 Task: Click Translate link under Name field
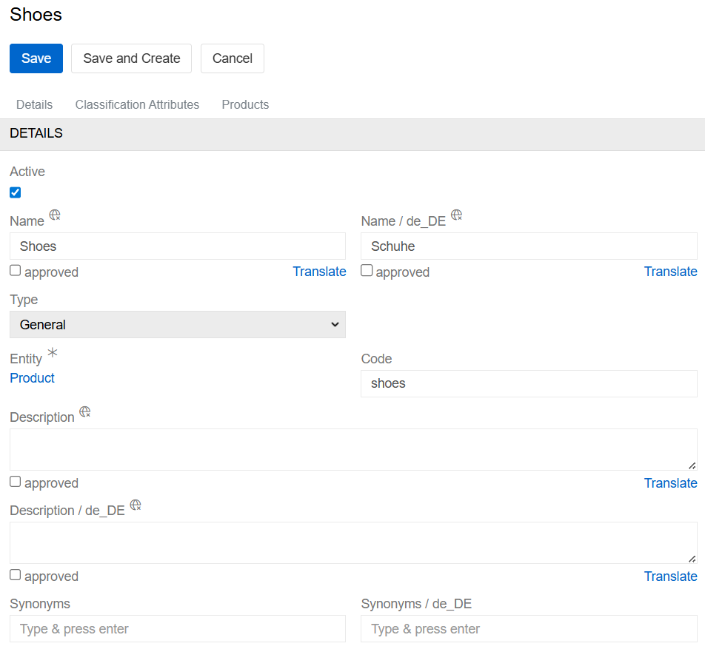(x=319, y=272)
